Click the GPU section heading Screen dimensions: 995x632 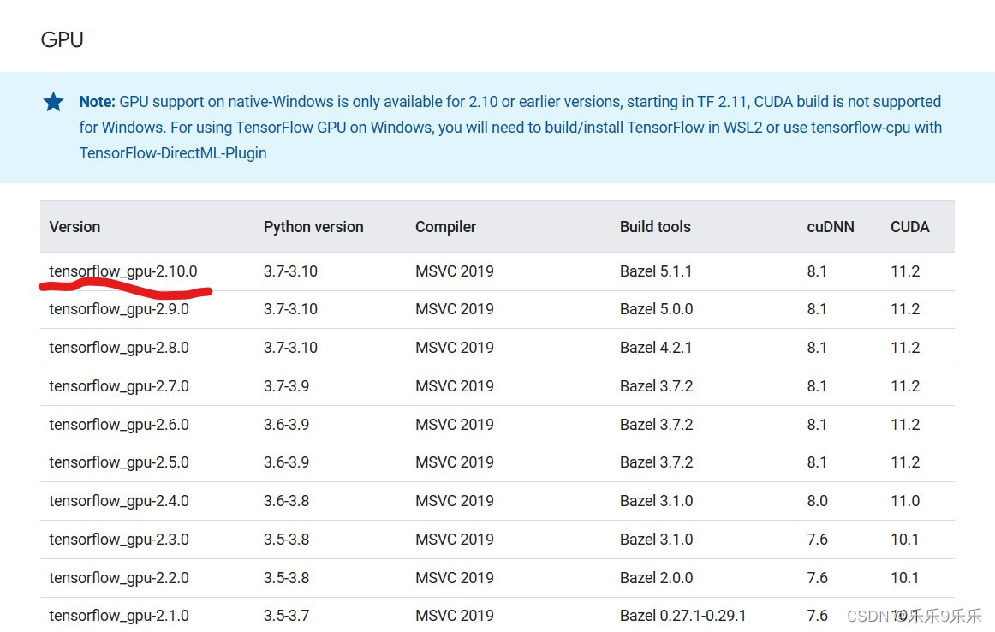click(63, 39)
